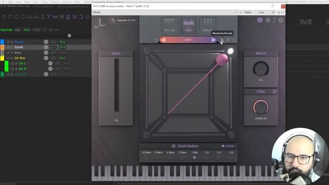
Task: Click the Filter cutoff knob
Action: coord(261,107)
